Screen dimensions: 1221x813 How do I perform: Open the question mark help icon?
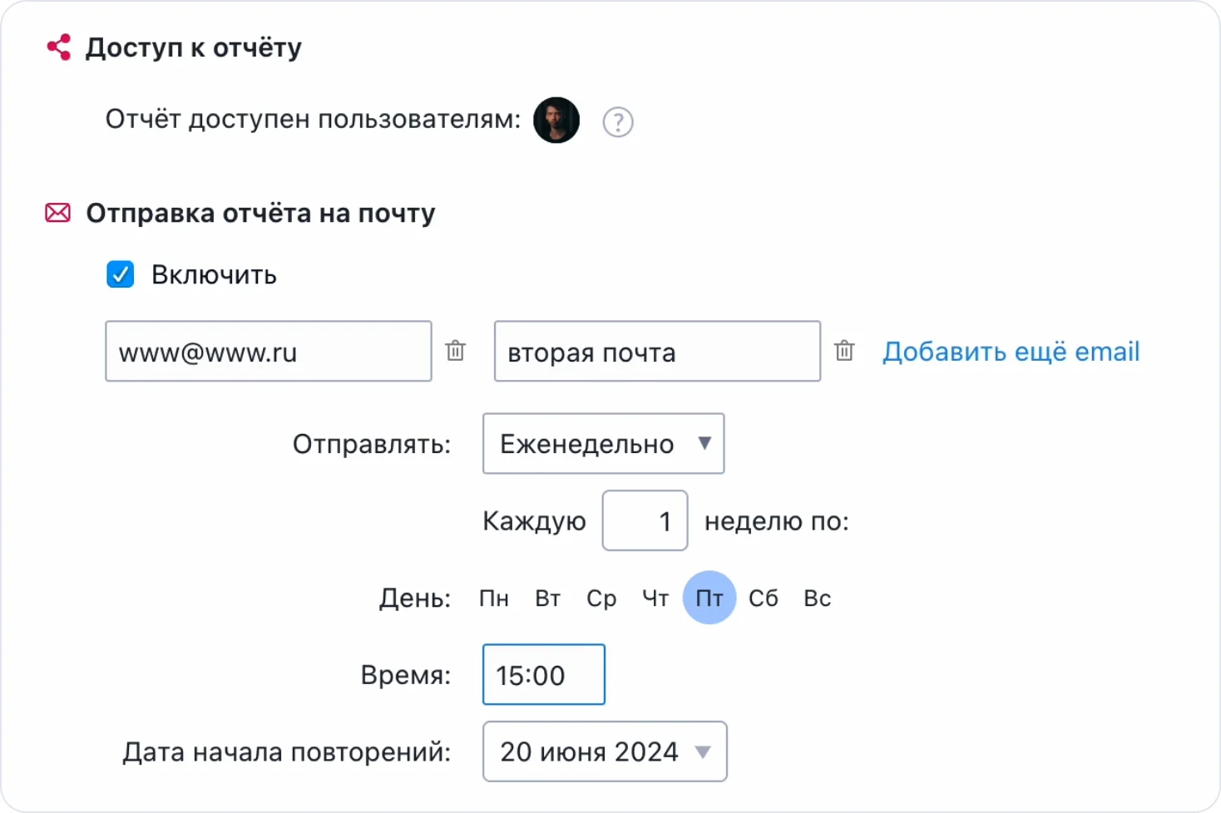tap(618, 122)
